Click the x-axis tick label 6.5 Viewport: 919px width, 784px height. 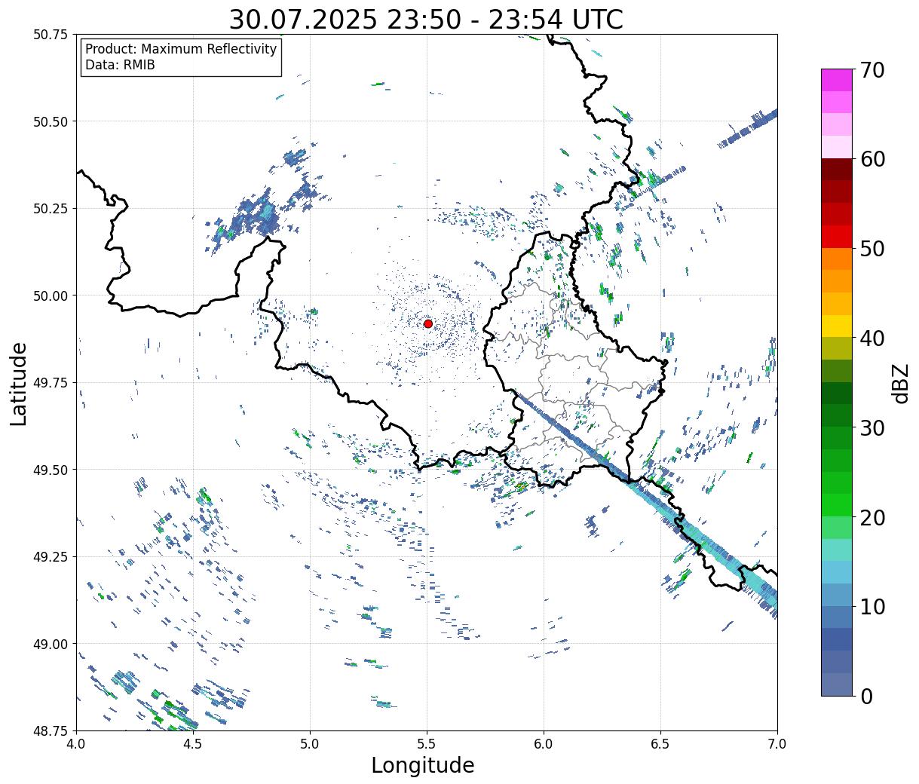[x=660, y=744]
